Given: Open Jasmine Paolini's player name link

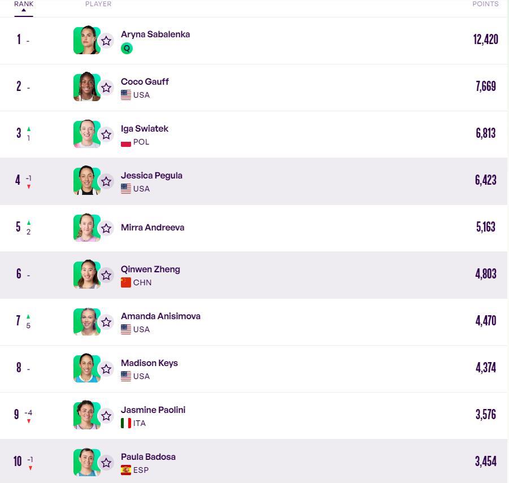Looking at the screenshot, I should click(x=153, y=410).
